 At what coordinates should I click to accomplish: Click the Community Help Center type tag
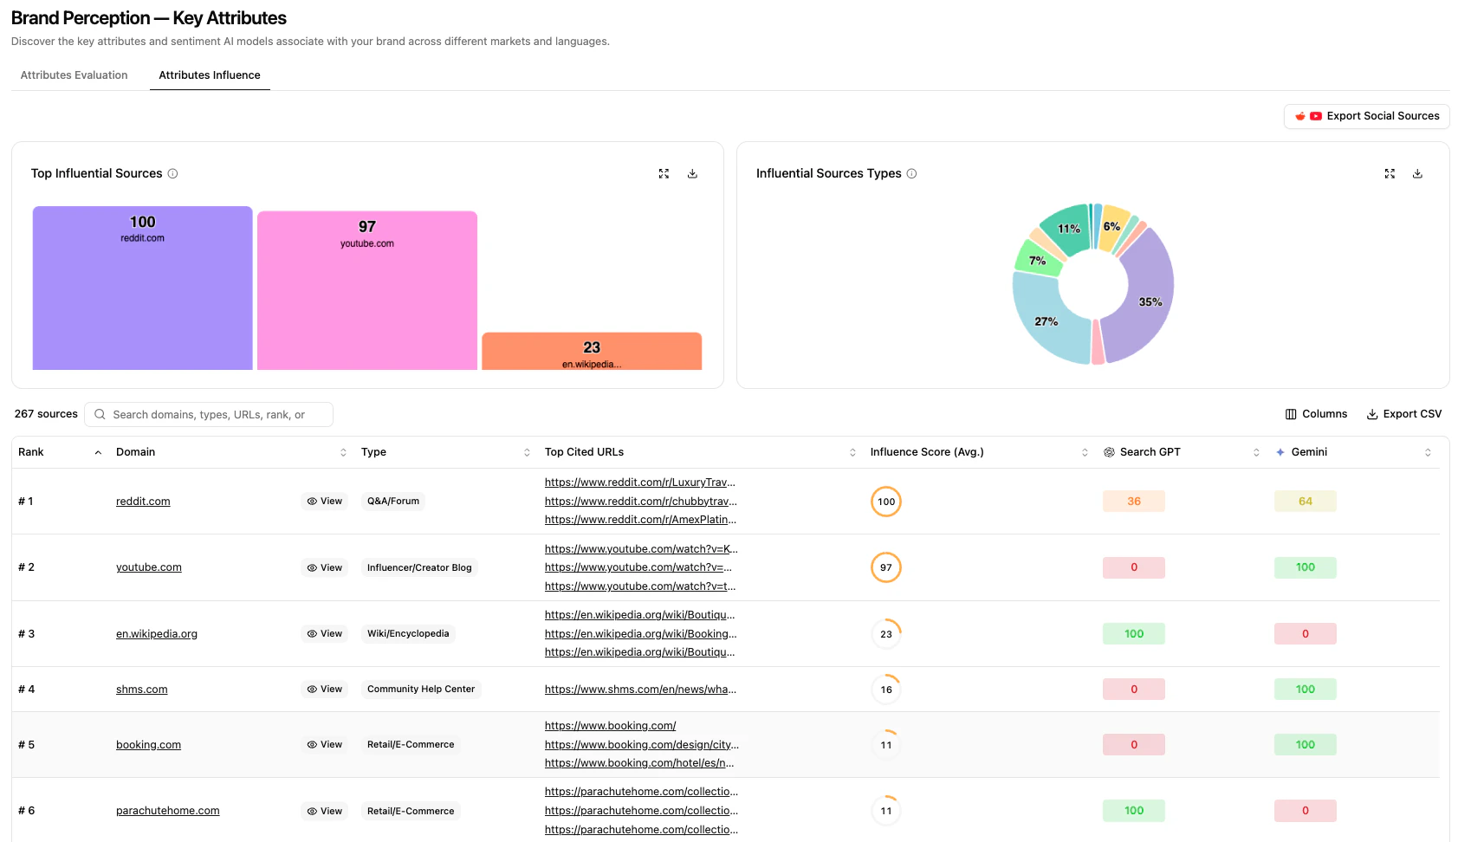(x=421, y=690)
